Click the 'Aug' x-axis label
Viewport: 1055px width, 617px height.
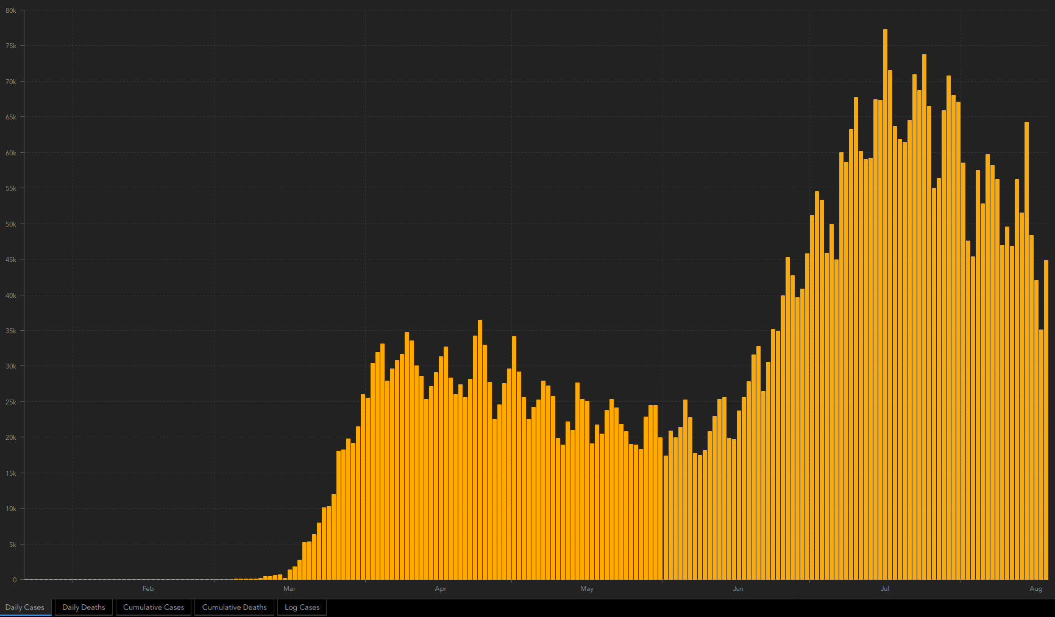(x=1036, y=588)
